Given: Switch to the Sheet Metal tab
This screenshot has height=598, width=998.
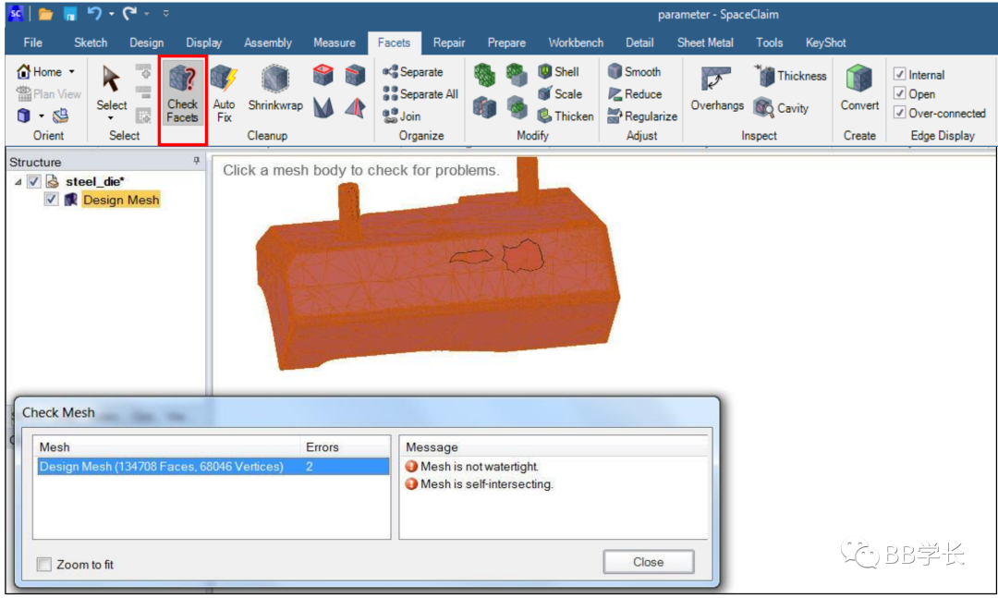Looking at the screenshot, I should point(704,43).
